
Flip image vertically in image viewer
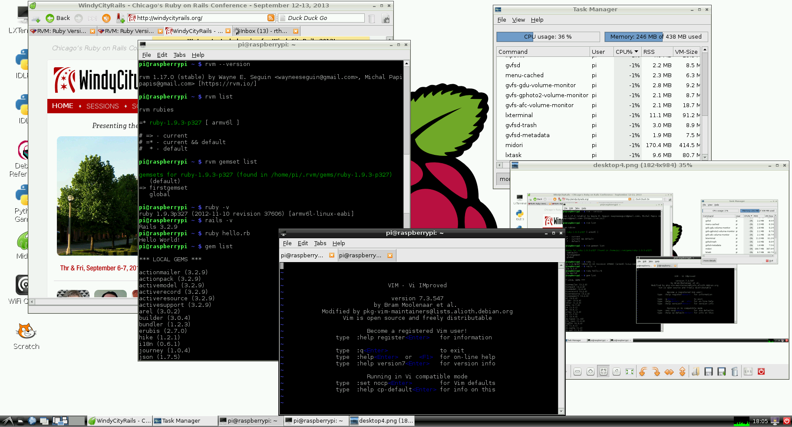pyautogui.click(x=682, y=371)
